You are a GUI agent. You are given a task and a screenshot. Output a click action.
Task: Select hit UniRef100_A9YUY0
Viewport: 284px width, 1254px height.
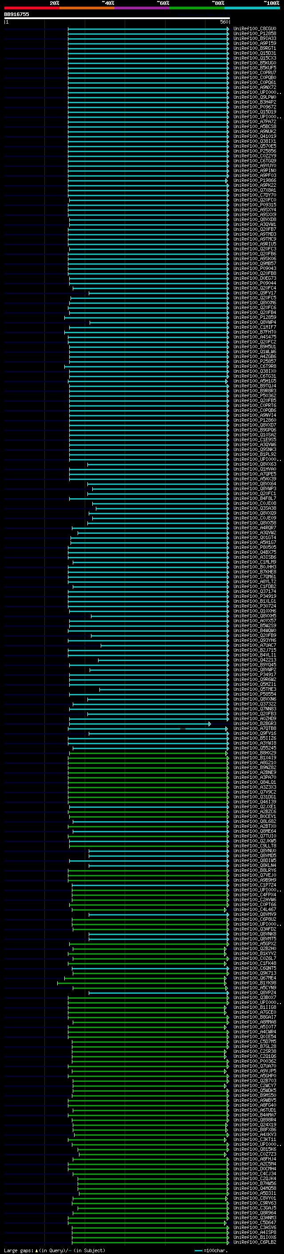tap(255, 165)
